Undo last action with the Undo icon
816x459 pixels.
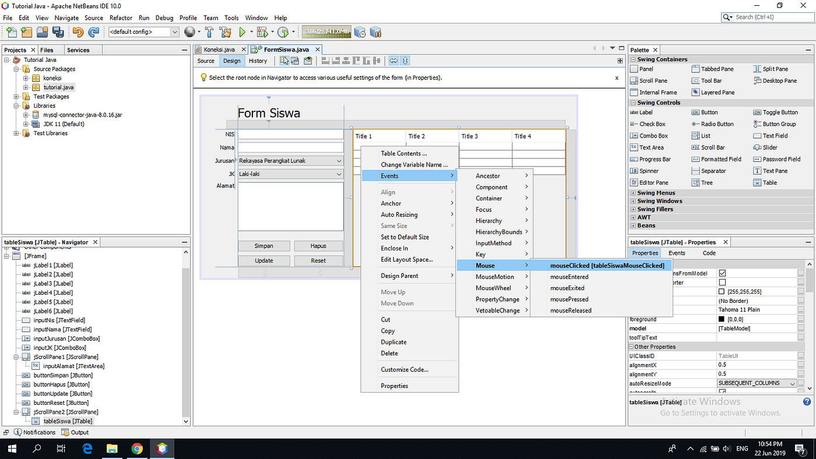[78, 32]
